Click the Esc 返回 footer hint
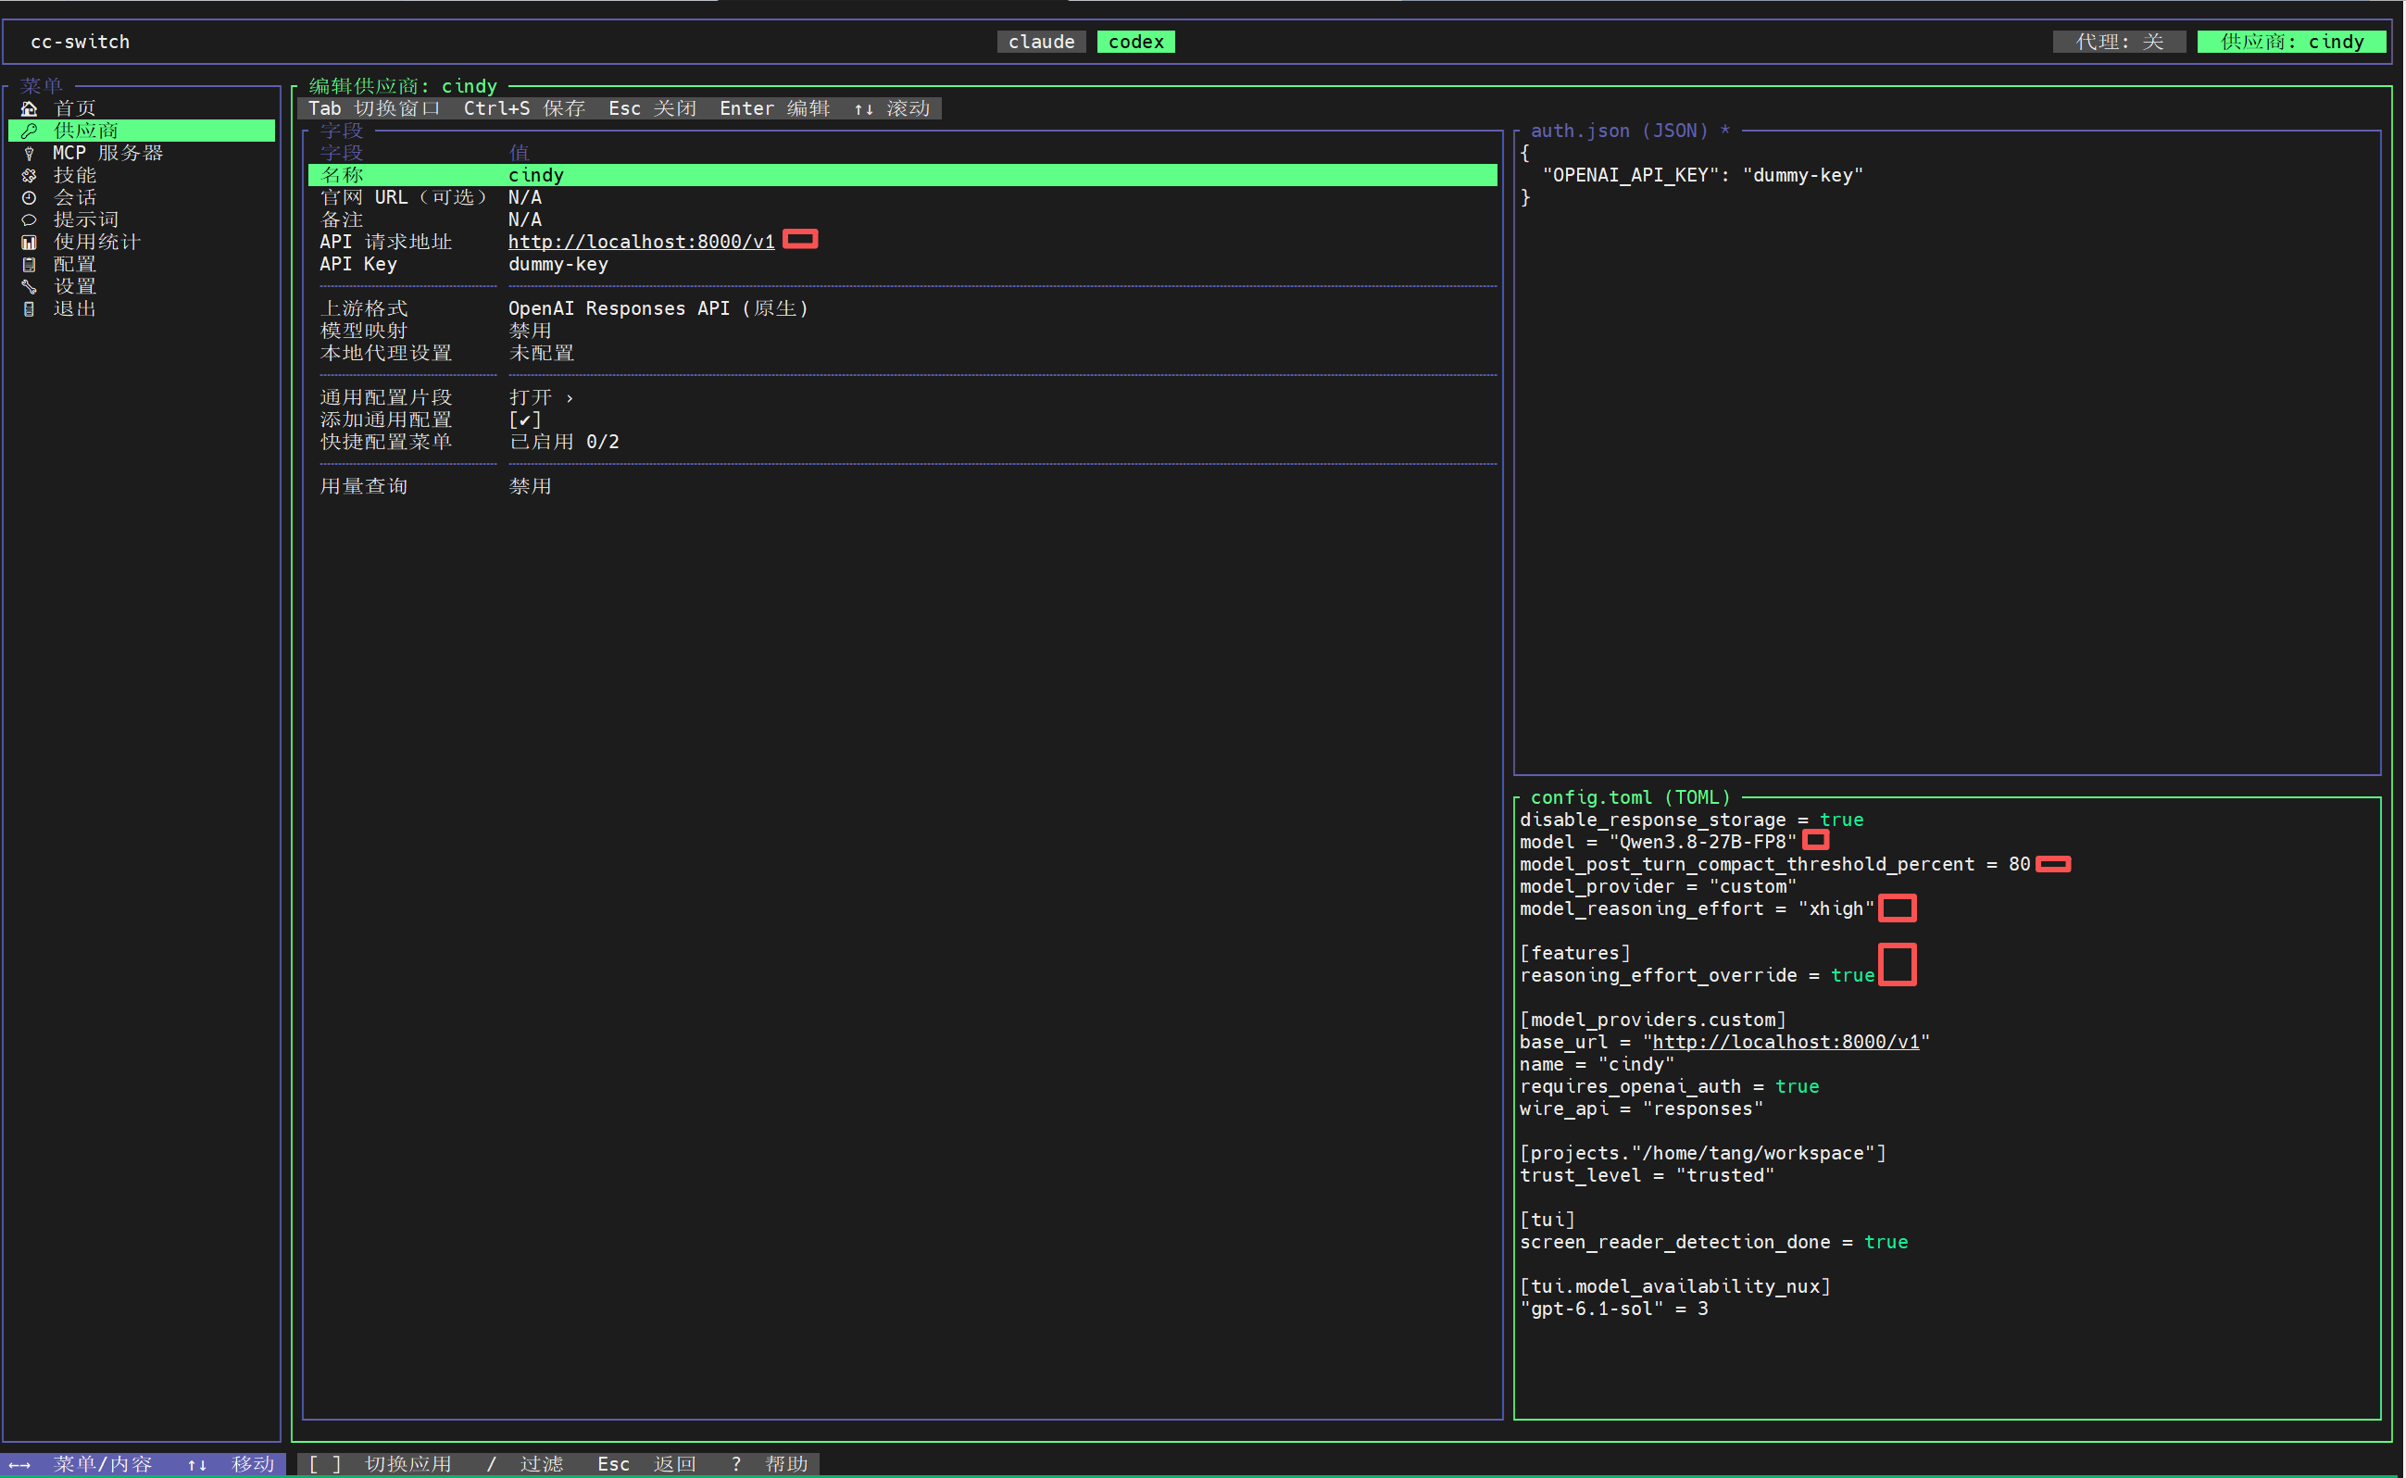The width and height of the screenshot is (2406, 1478). point(647,1464)
